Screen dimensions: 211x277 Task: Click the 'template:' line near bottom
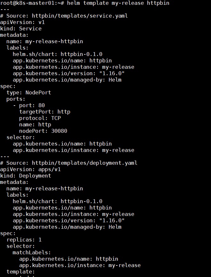coord(21,272)
